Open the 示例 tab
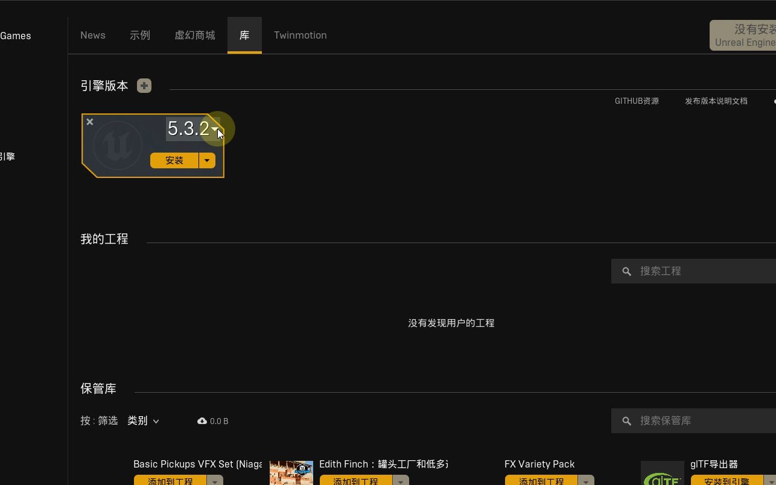 point(140,35)
